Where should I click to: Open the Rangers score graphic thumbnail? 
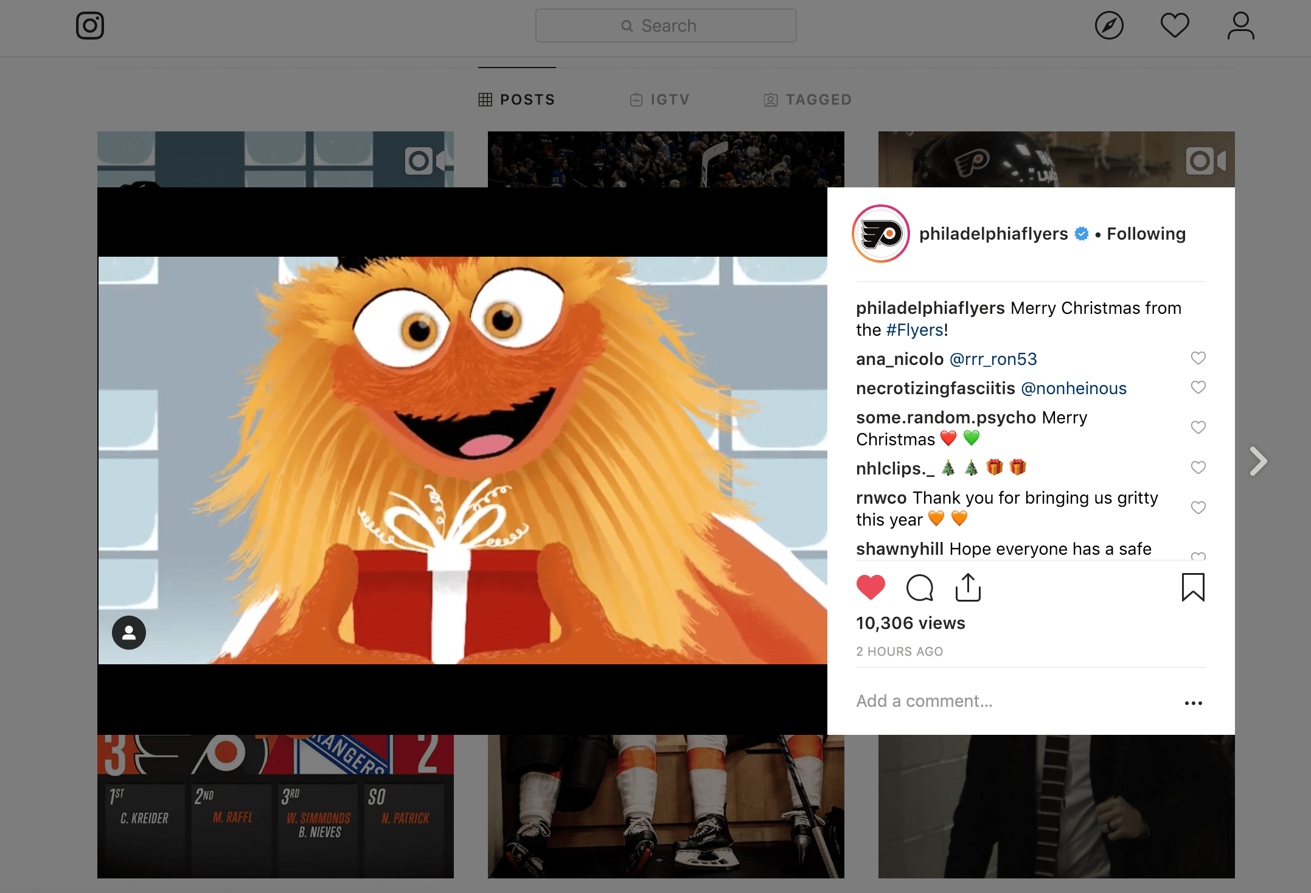276,807
